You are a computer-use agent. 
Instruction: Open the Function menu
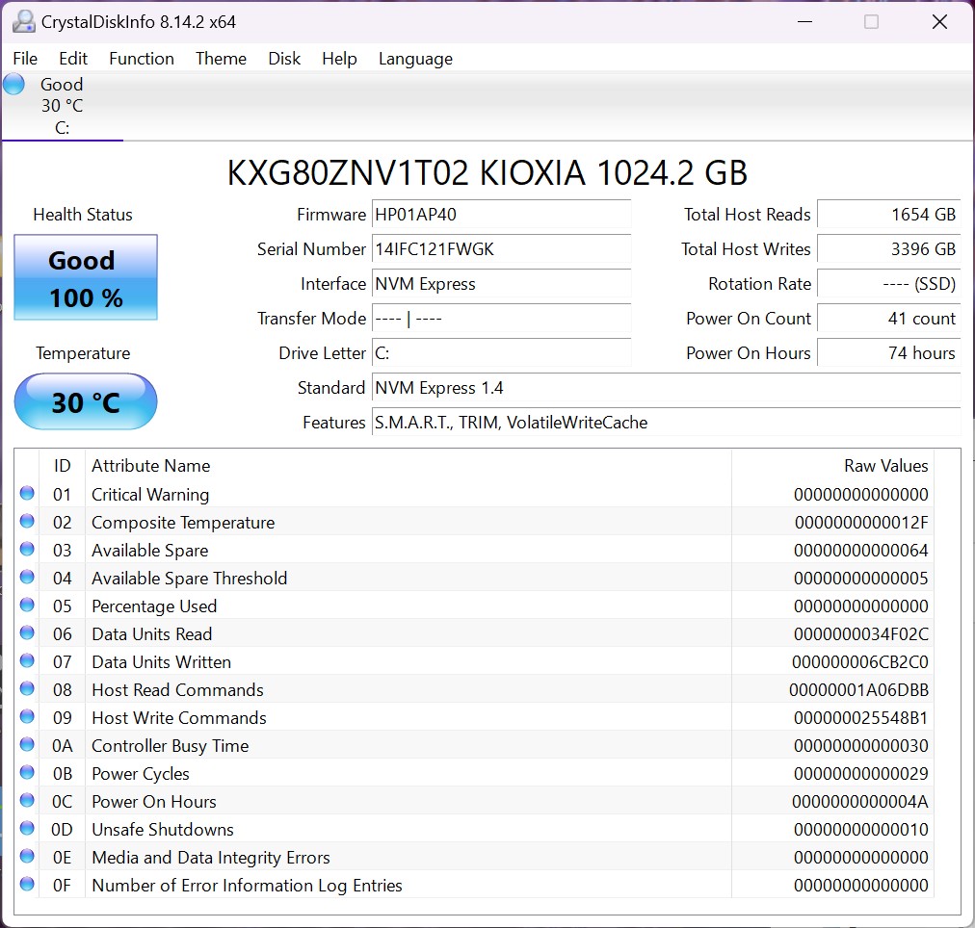coord(141,59)
